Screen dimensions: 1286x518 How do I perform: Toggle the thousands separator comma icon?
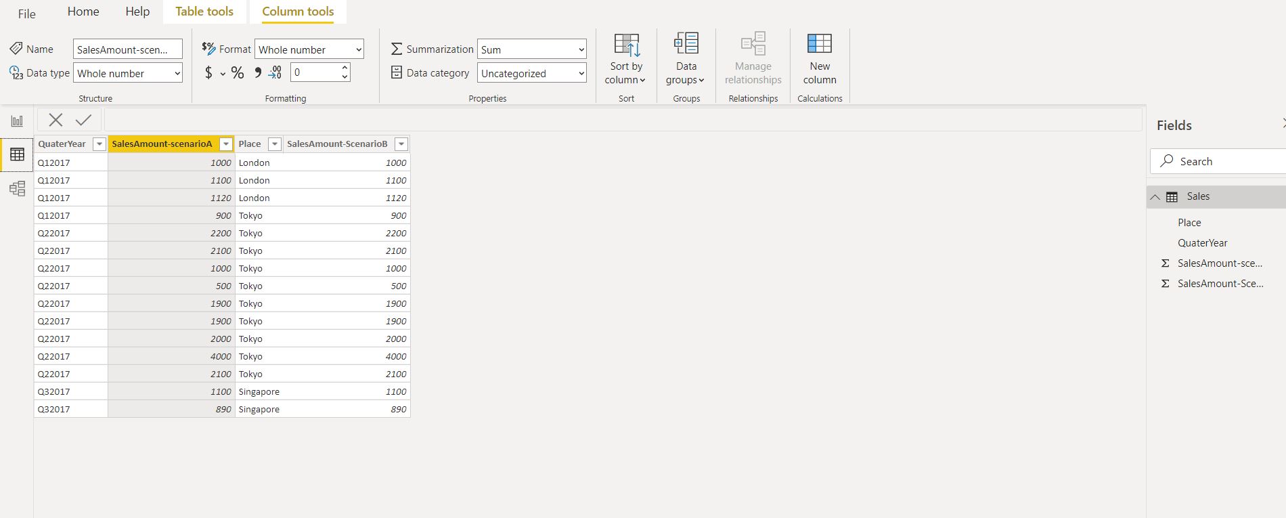tap(258, 72)
